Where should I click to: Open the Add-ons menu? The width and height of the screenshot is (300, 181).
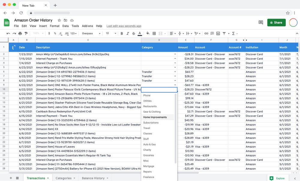tap(87, 26)
